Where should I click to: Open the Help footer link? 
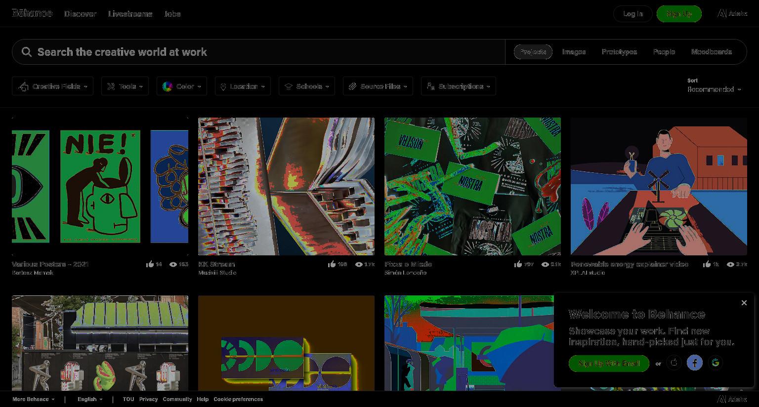tap(203, 399)
